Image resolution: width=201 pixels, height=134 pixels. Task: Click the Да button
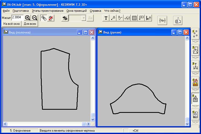pos(90,18)
